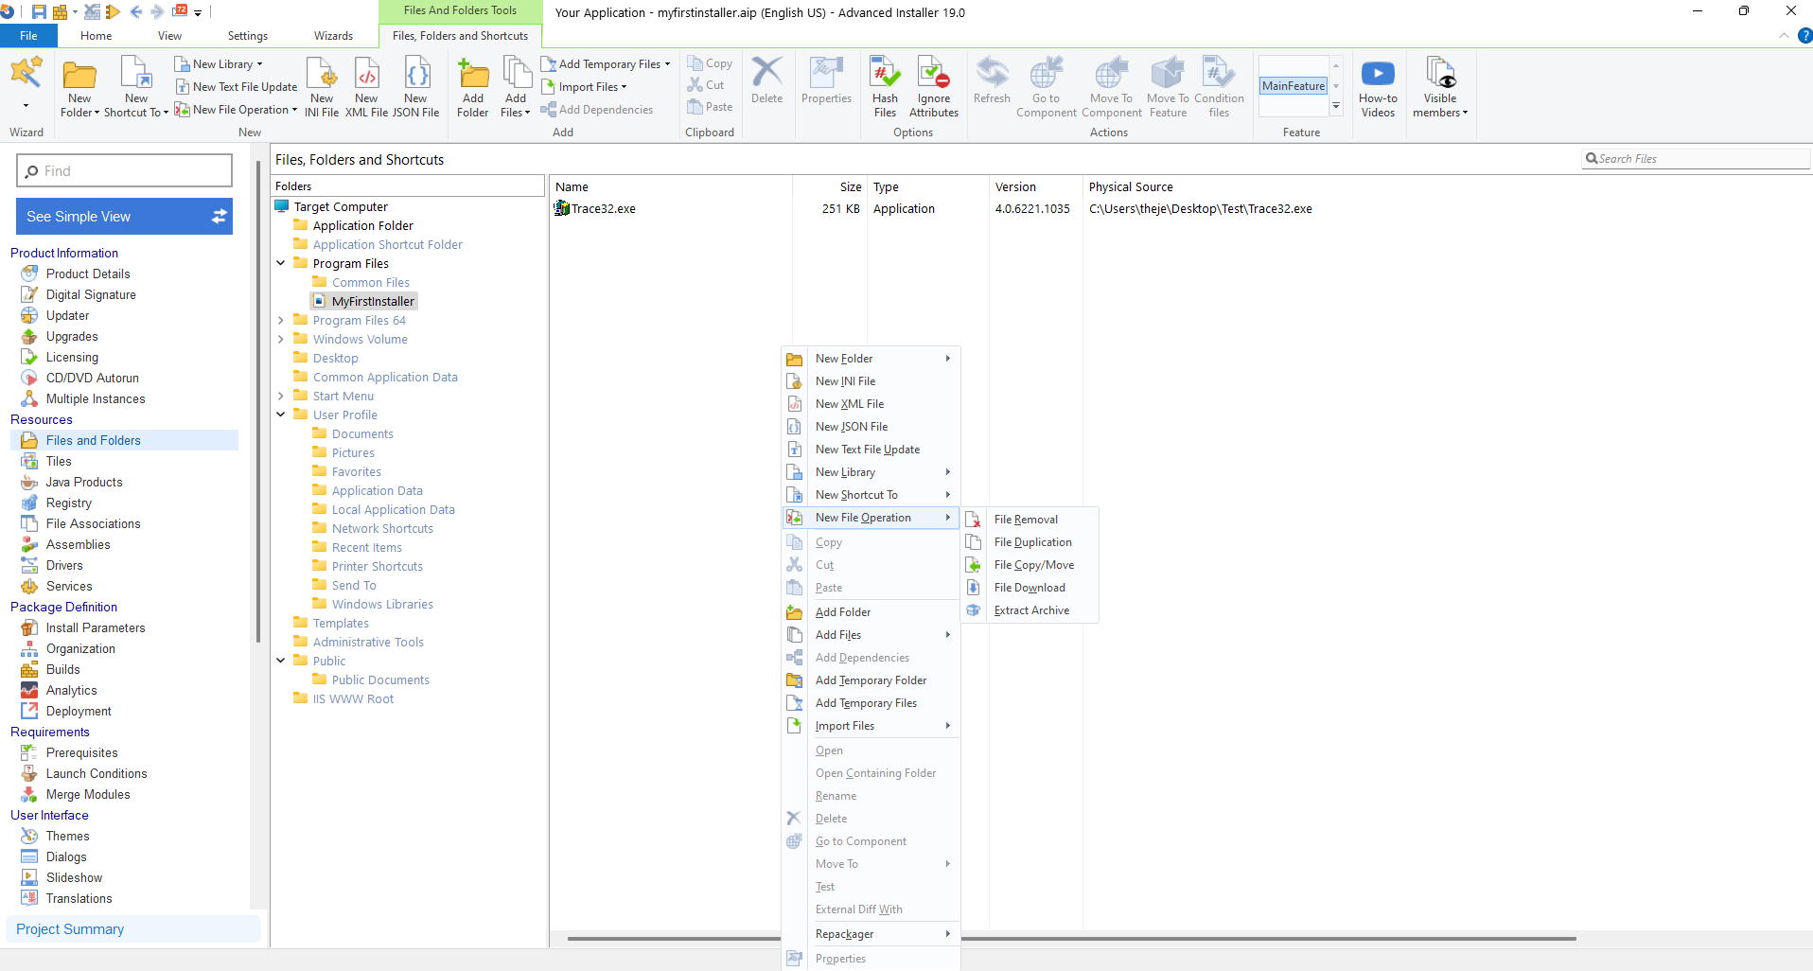The height and width of the screenshot is (971, 1813).
Task: Click the New Folder ribbon icon
Action: click(x=79, y=86)
